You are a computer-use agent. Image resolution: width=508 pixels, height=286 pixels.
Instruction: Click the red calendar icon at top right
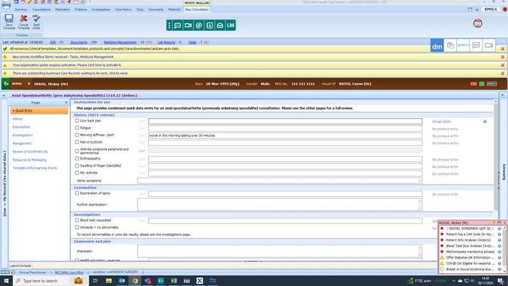coord(478,23)
